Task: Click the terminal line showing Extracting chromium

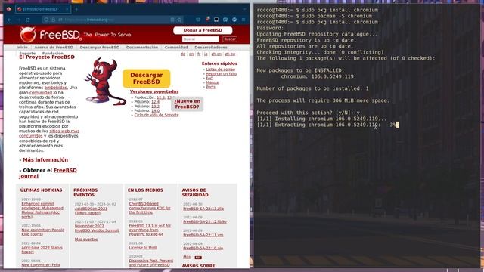Action: 327,125
